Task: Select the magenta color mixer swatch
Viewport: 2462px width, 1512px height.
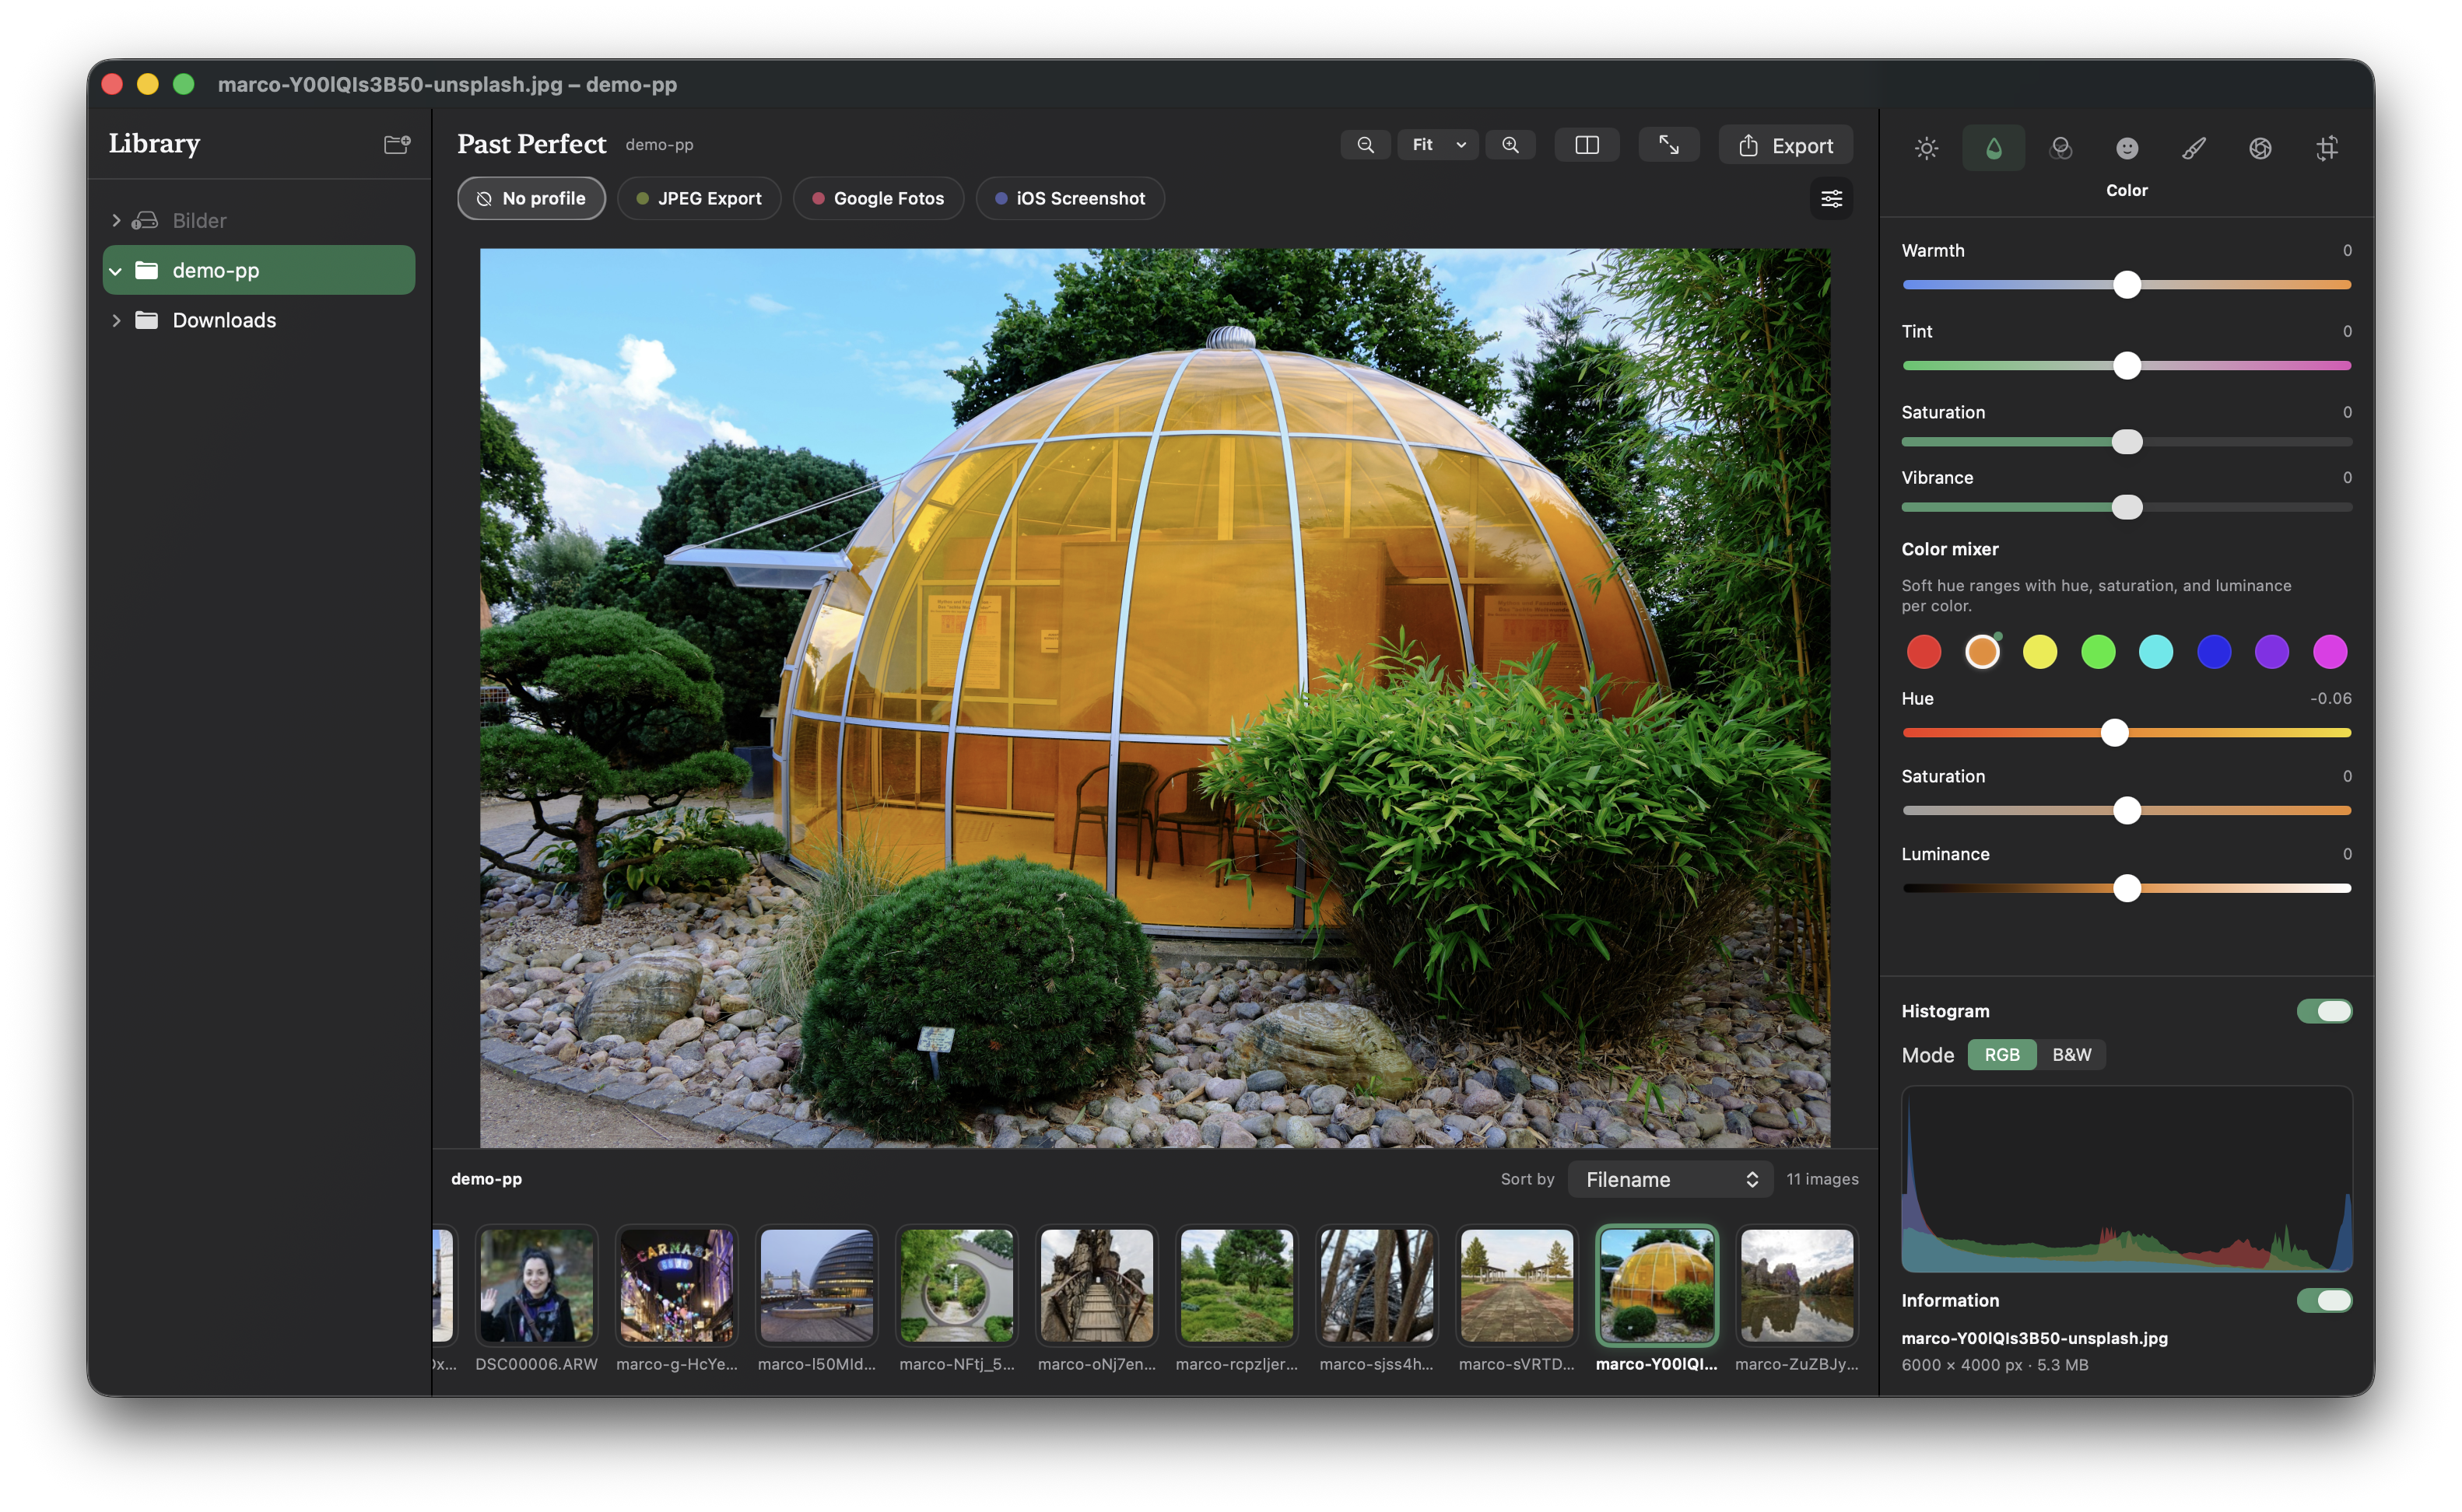Action: (2330, 652)
